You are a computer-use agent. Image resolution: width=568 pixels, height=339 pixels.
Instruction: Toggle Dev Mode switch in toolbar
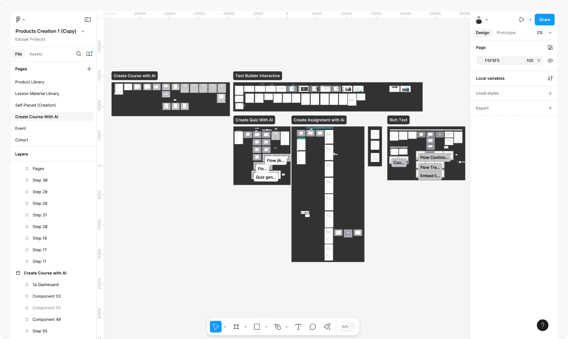pos(348,327)
